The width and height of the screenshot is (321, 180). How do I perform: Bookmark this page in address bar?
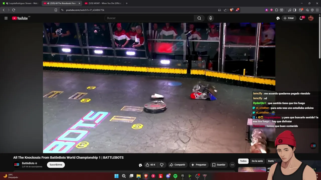(x=56, y=10)
